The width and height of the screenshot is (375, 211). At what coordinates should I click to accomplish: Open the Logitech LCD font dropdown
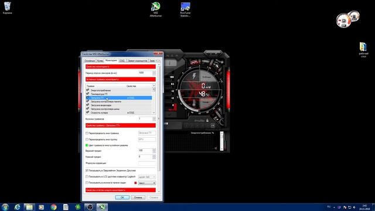[147, 177]
